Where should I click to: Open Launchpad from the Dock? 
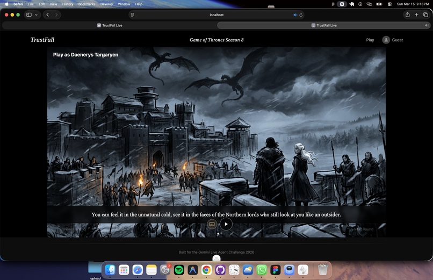124,270
